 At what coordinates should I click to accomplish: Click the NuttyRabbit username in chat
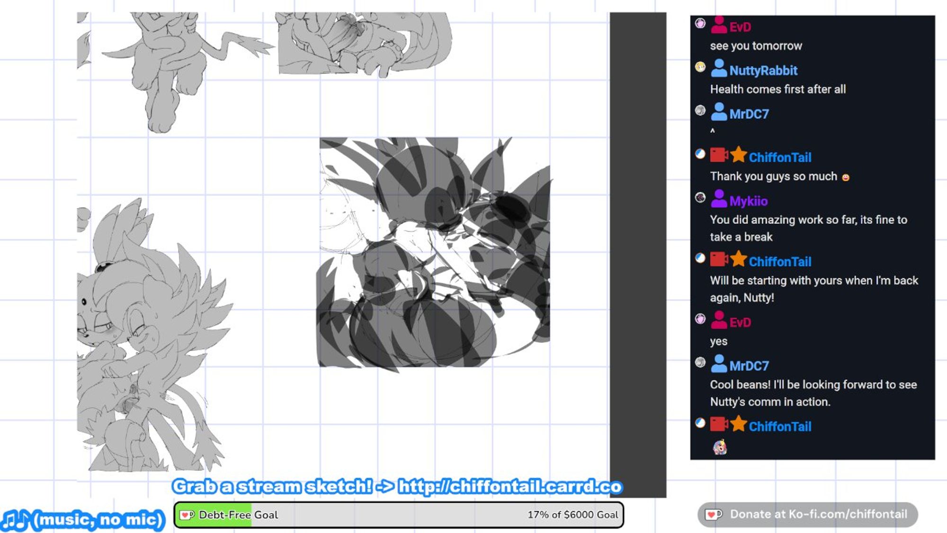[763, 70]
